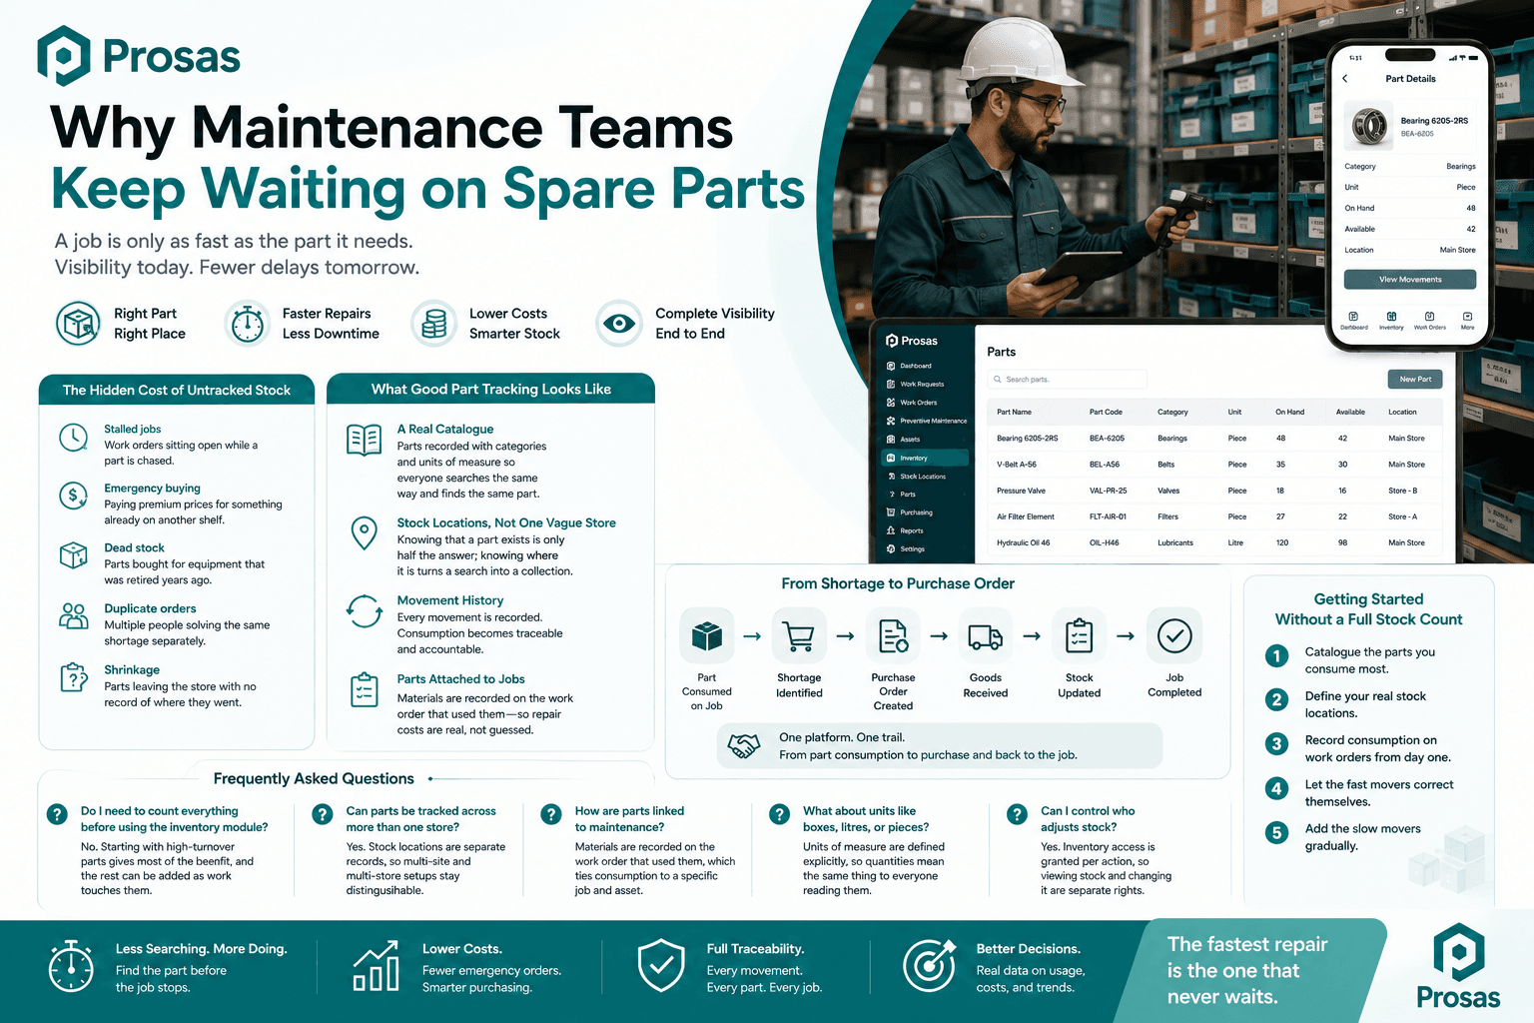Screen dimensions: 1534x1023
Task: Open the FAQ "What about units like boxes, litres, or pieces?"
Action: coord(866,819)
